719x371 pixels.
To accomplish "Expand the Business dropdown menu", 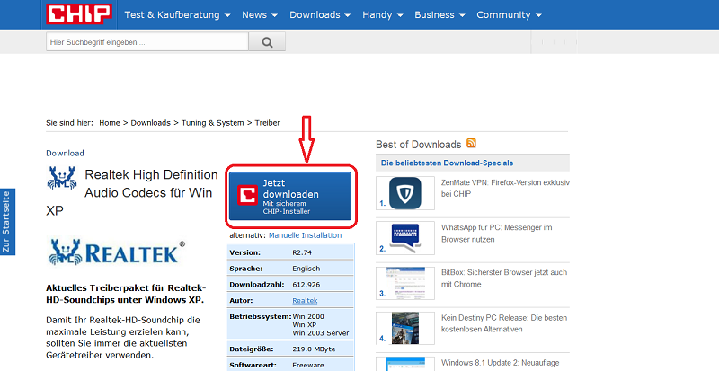I will (439, 14).
